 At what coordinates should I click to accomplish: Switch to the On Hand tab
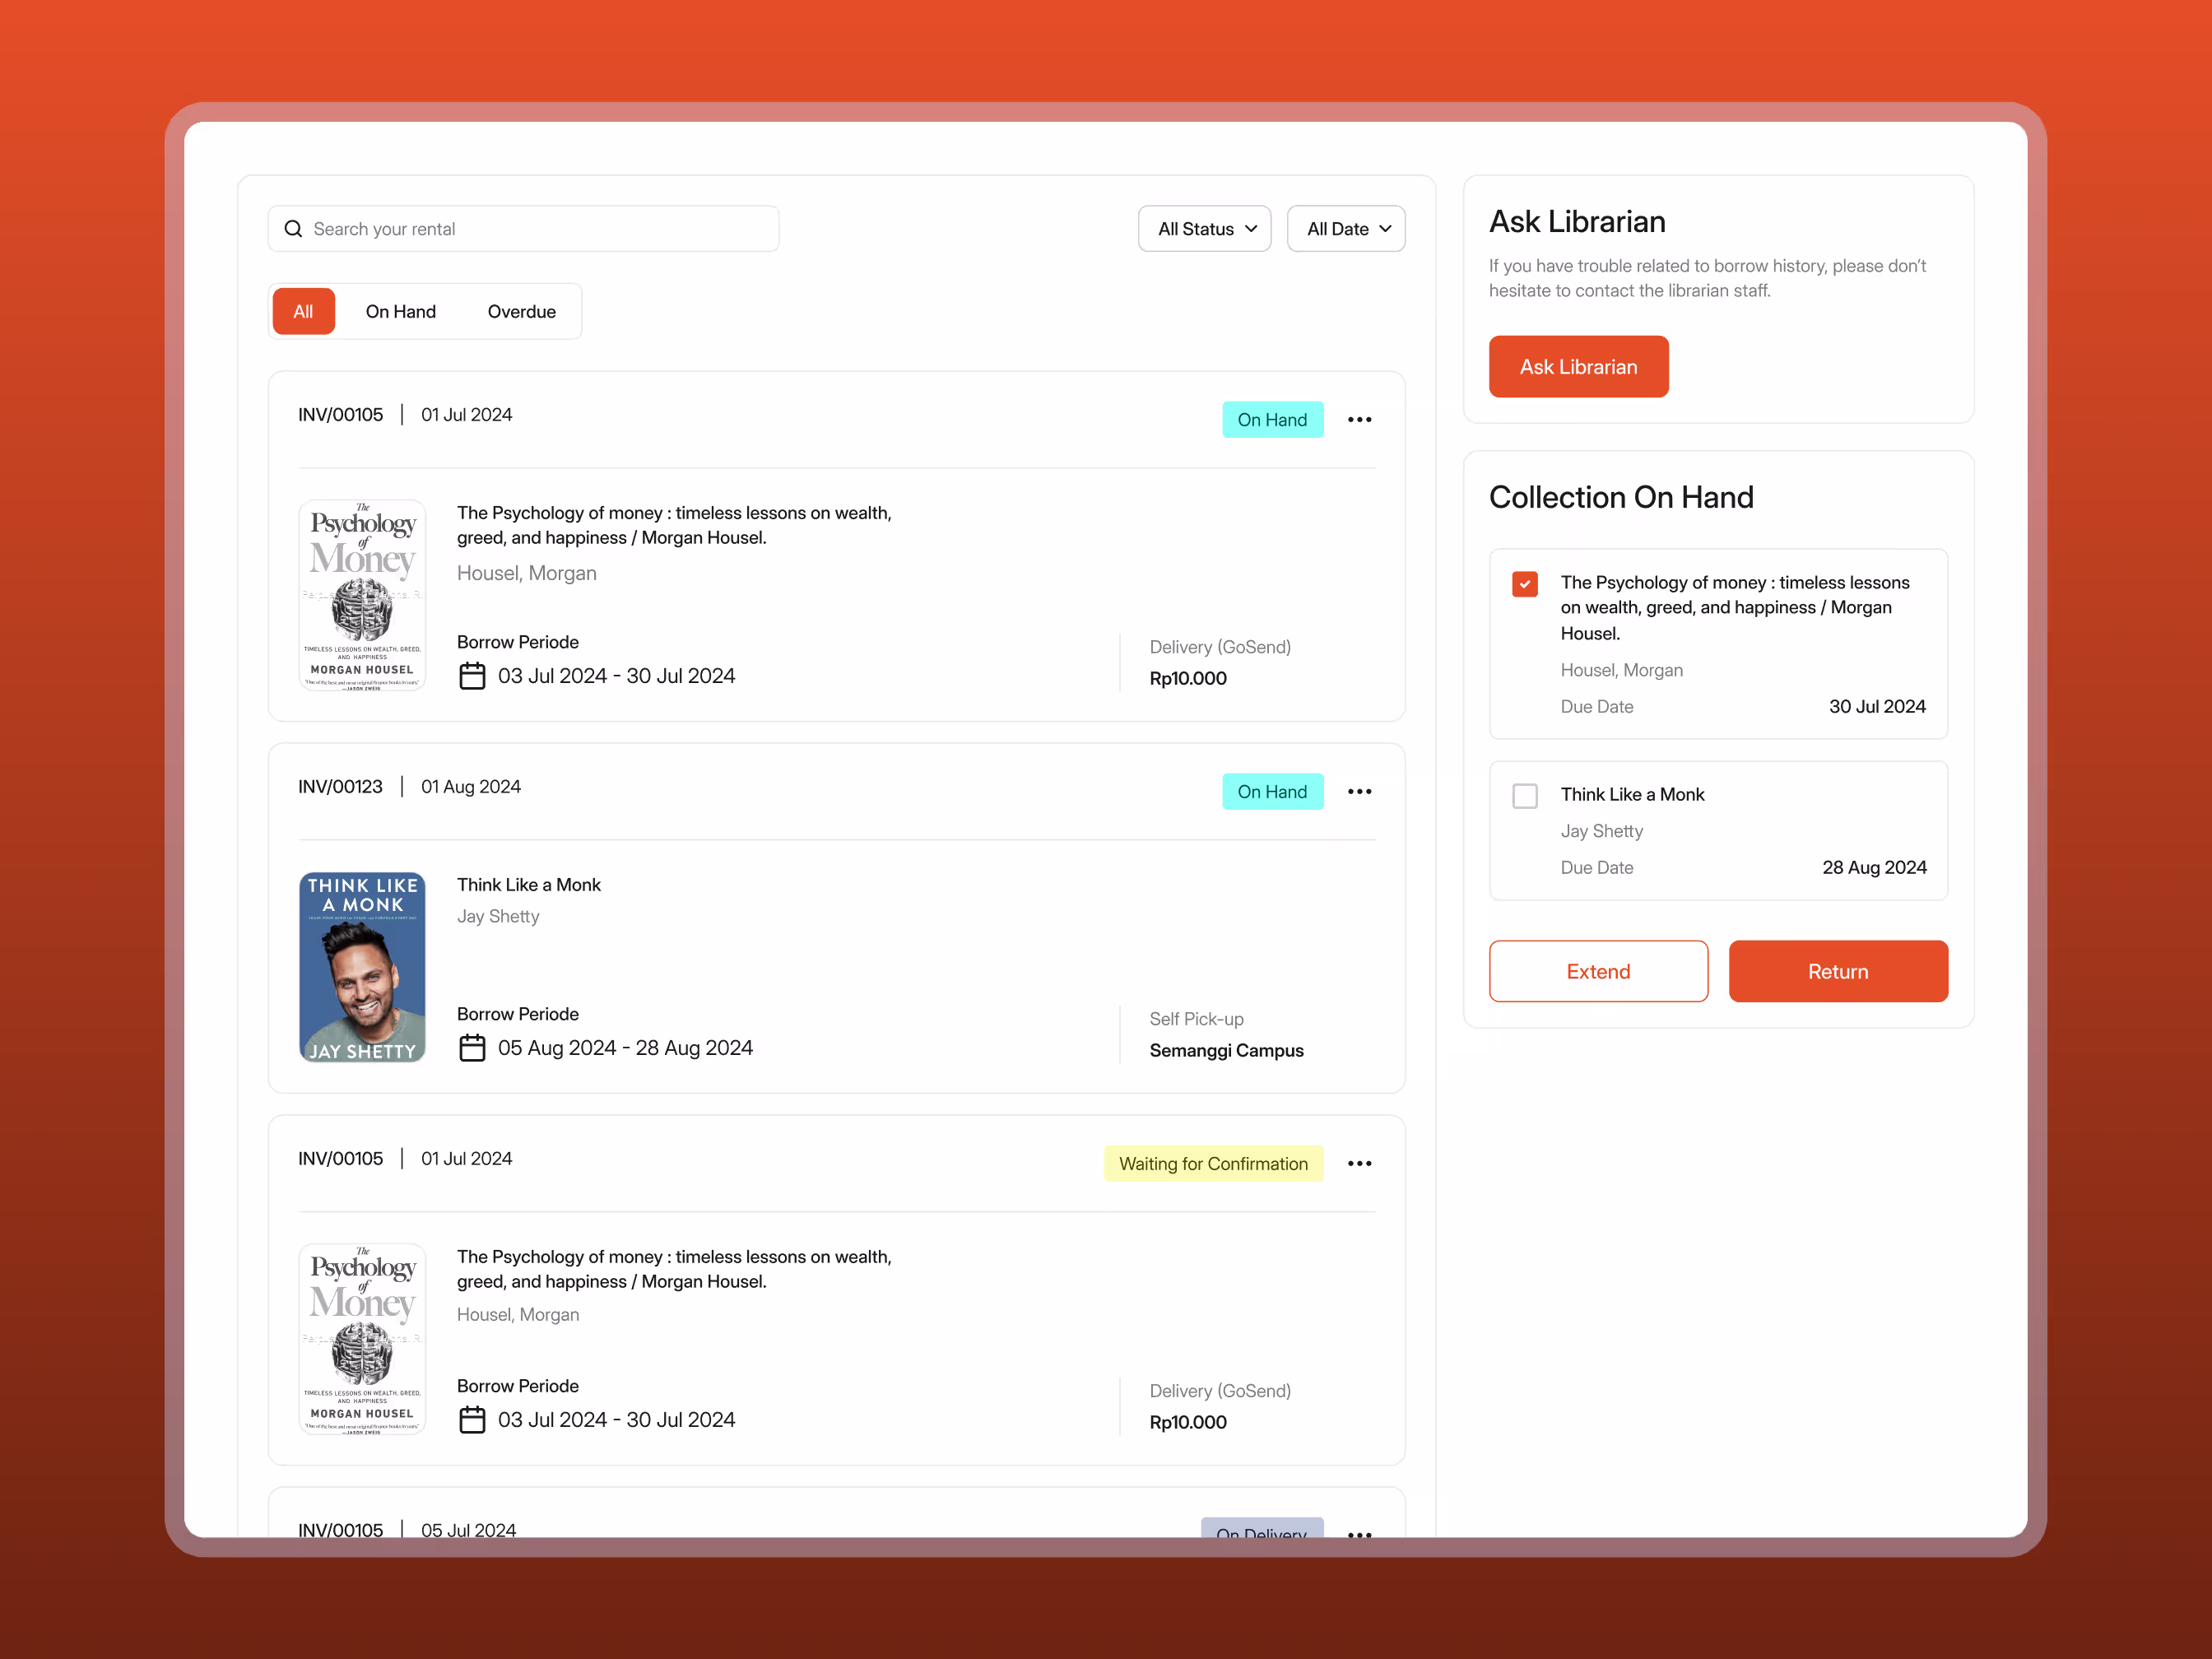[x=401, y=312]
